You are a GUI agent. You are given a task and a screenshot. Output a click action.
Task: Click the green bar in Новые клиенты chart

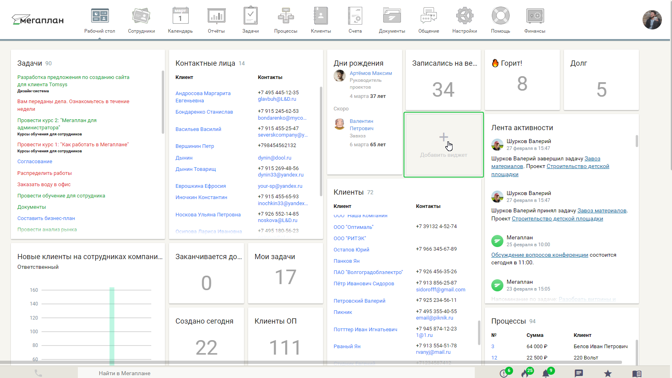coord(112,326)
